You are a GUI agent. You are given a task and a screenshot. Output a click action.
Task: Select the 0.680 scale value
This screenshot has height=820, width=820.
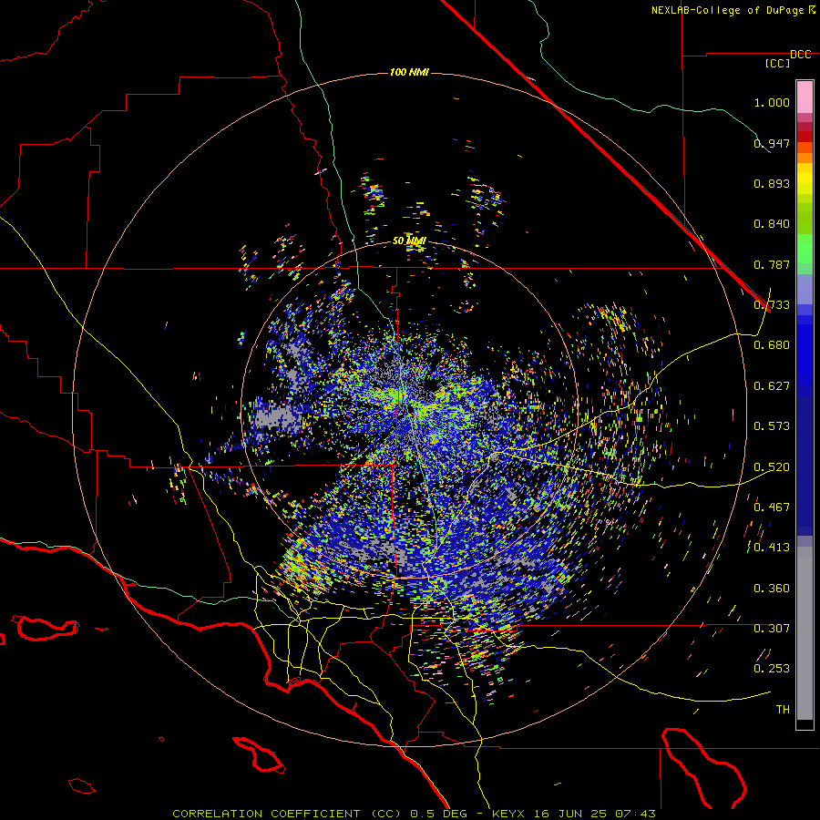(x=772, y=345)
